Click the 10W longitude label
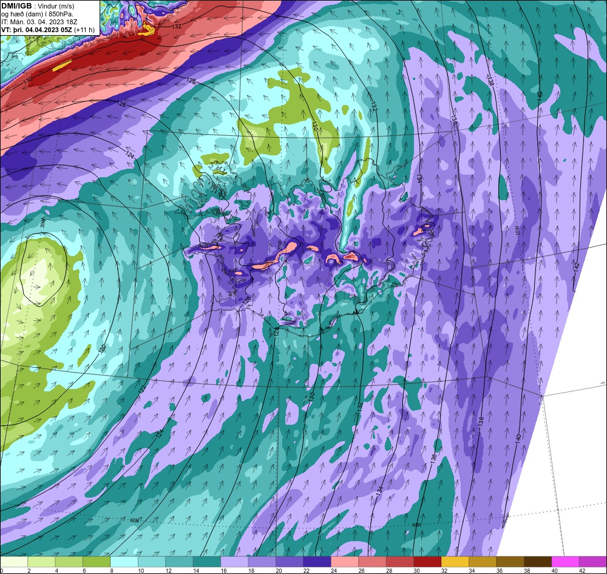The width and height of the screenshot is (607, 574). click(517, 231)
